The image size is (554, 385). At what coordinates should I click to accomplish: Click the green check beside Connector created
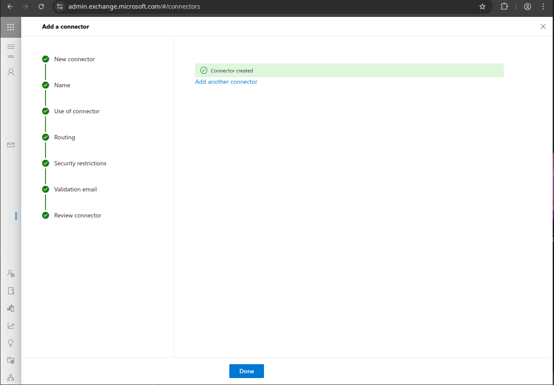[x=204, y=70]
